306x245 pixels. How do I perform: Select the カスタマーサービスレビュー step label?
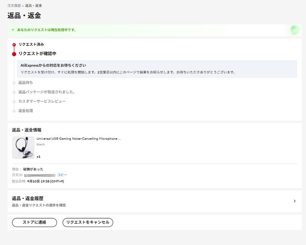tap(42, 101)
